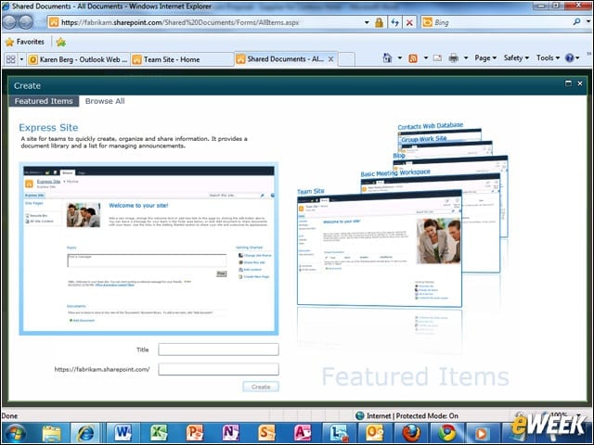Click the Title input field
594x445 pixels.
pos(219,350)
